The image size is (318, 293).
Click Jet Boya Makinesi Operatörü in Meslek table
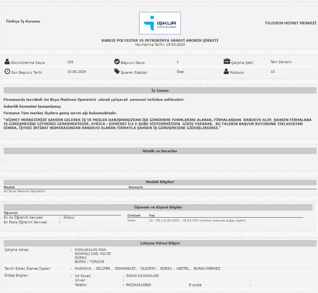pos(24,191)
